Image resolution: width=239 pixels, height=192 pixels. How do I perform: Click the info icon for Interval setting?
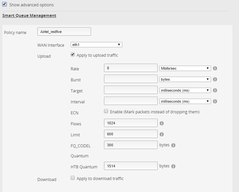tap(215, 101)
